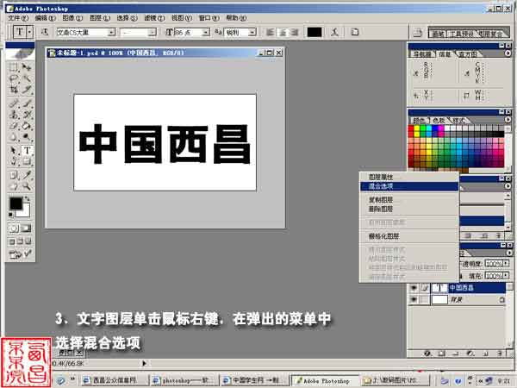Screen dimensions: 517x388
Task: Choose 复制图层 from the context menu
Action: pyautogui.click(x=408, y=200)
